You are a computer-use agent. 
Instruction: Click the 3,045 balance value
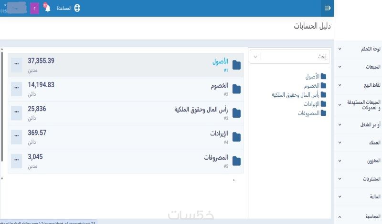tap(35, 157)
